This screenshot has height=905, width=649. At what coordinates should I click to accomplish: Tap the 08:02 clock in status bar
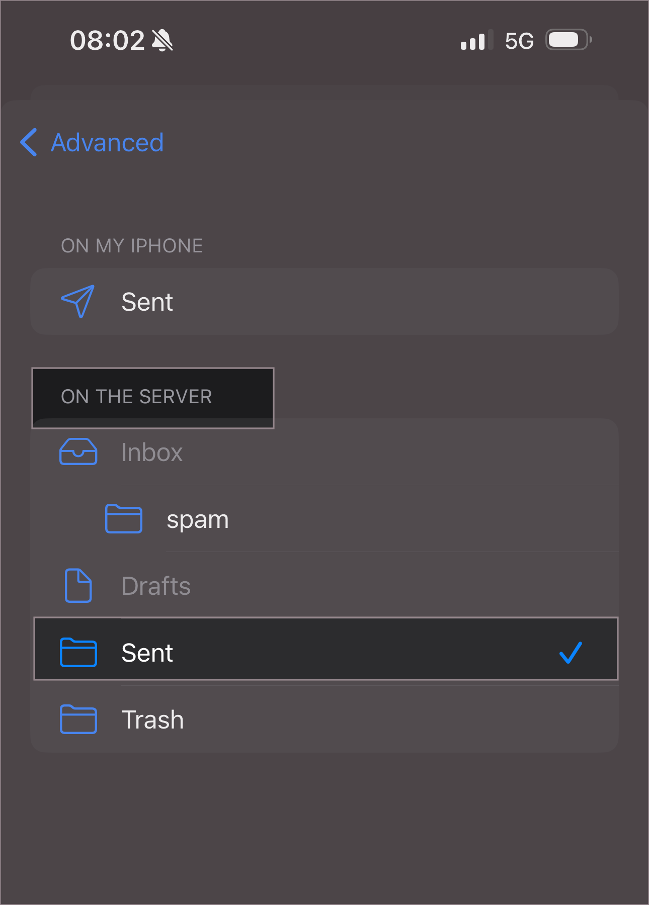pos(107,40)
